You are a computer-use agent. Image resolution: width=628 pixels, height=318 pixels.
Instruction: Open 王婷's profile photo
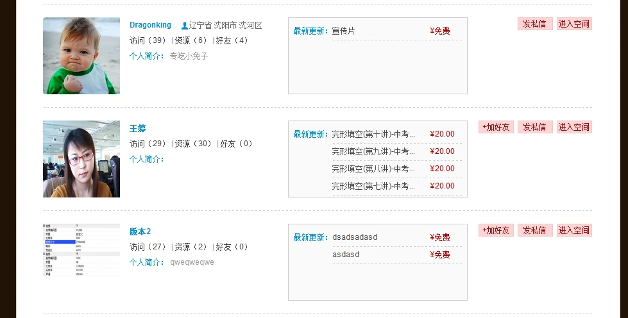(x=81, y=158)
